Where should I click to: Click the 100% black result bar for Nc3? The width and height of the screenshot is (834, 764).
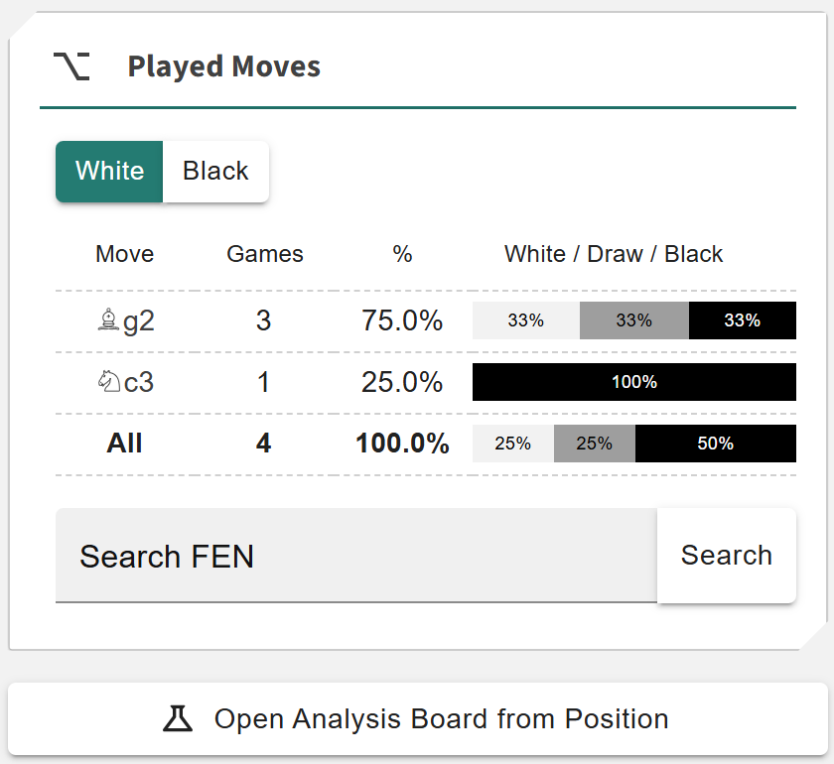tap(633, 382)
